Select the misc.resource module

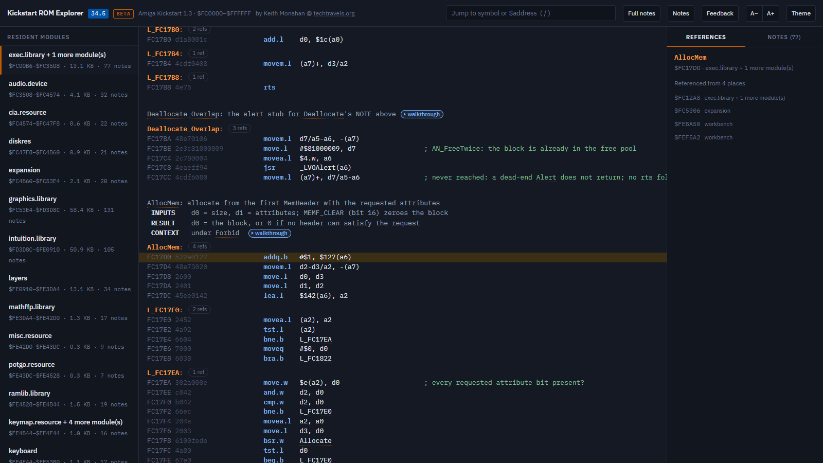(x=69, y=341)
